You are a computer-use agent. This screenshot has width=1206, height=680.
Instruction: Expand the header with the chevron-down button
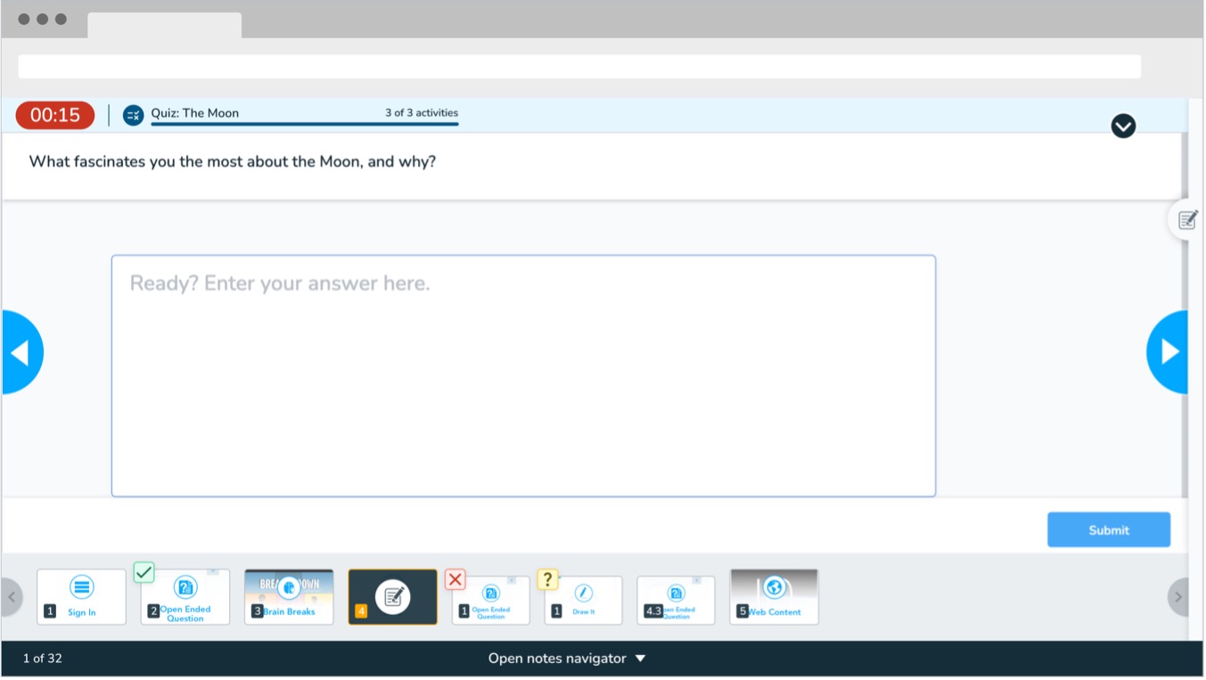click(1123, 127)
